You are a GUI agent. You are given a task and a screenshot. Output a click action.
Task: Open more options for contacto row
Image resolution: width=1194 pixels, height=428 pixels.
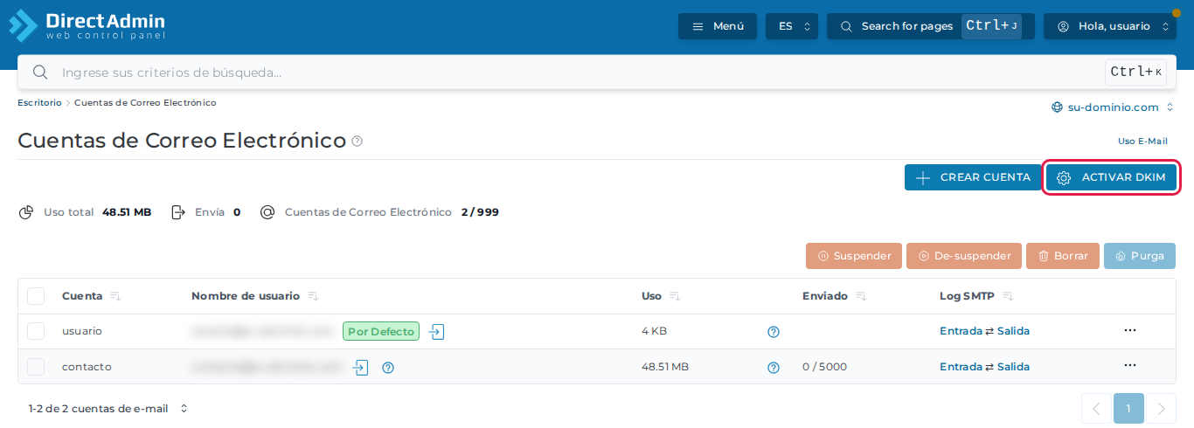pos(1130,365)
